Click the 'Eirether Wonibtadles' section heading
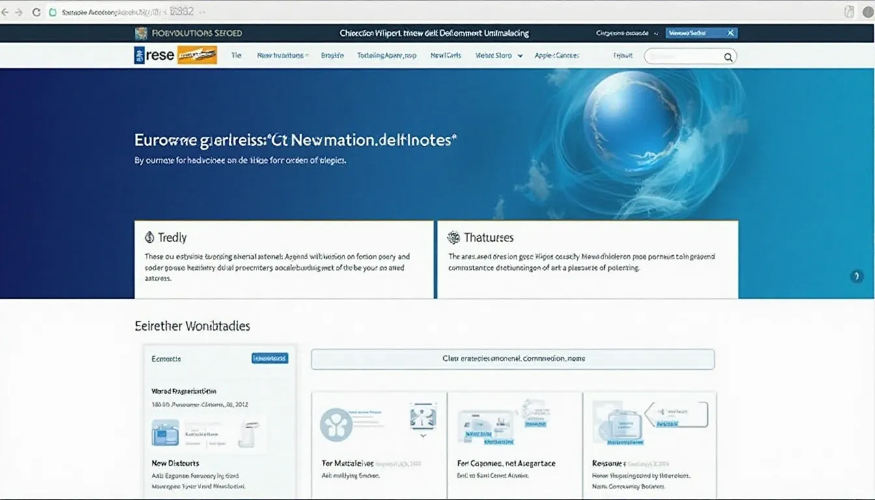 pyautogui.click(x=192, y=326)
